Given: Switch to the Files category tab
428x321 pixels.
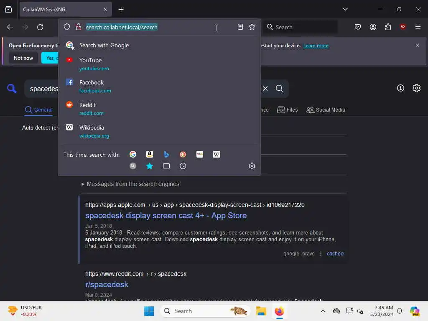Looking at the screenshot, I should tap(288, 110).
